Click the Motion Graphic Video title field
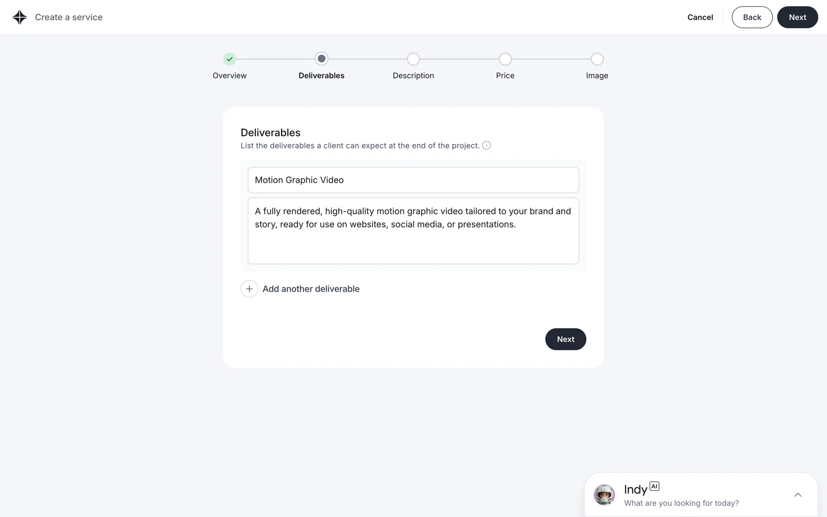Viewport: 827px width, 517px height. pos(413,180)
